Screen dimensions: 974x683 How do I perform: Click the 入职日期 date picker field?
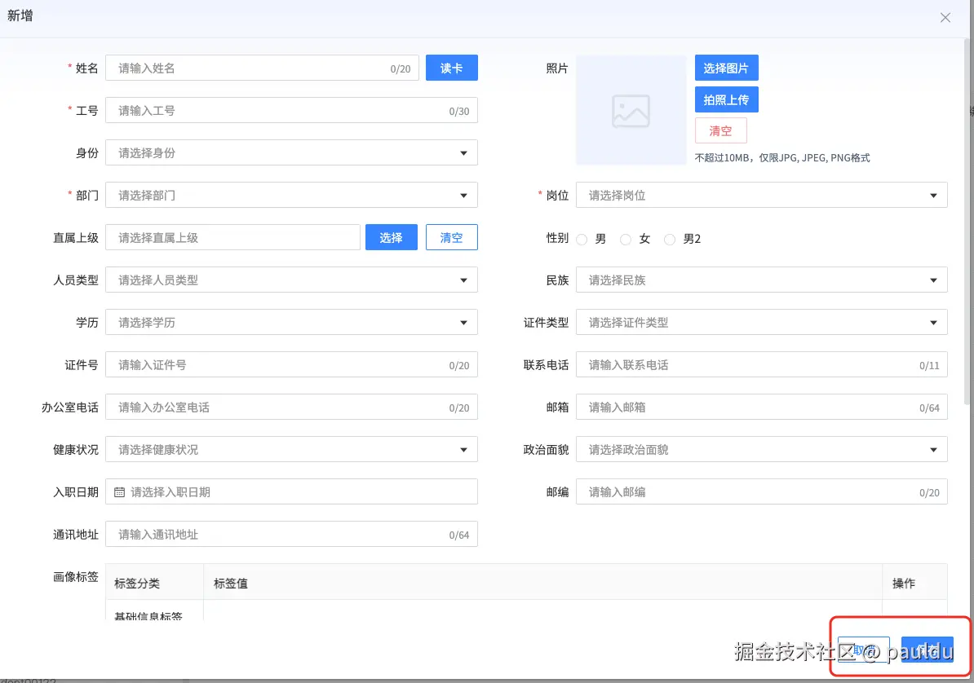(291, 491)
